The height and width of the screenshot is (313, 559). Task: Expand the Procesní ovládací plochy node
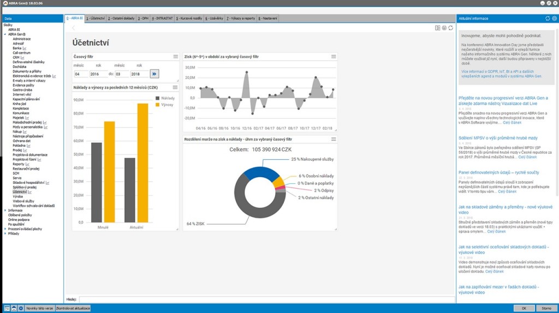tap(5, 228)
